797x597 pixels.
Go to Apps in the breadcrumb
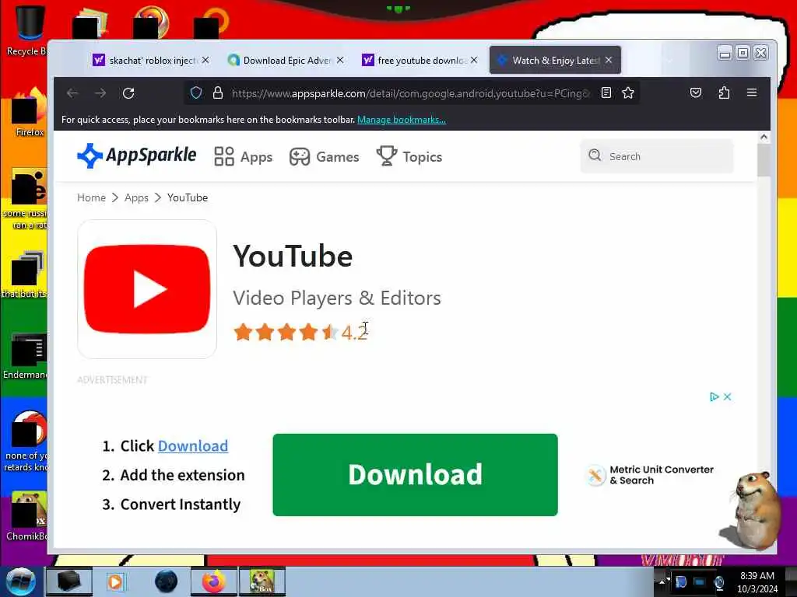click(136, 198)
